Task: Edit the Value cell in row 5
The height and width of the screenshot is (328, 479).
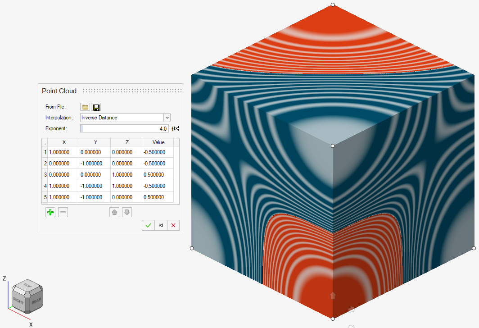Action: pos(158,197)
